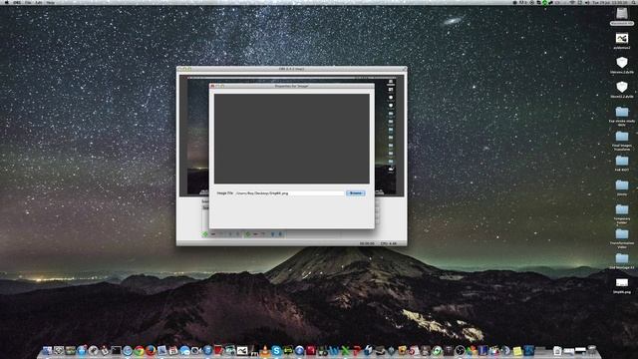Click the date and time in menu bar

tap(609, 2)
